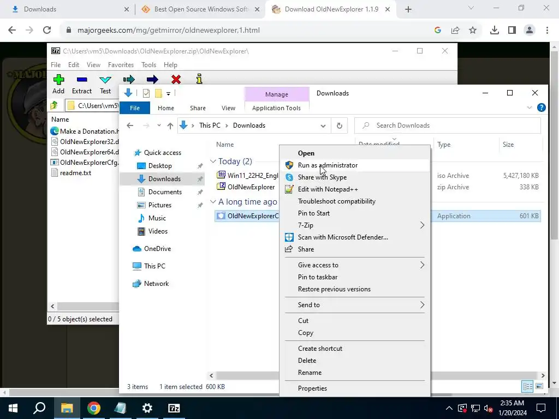This screenshot has height=419, width=559.
Task: Open recent locations dropdown in Explorer
Action: coord(159,125)
